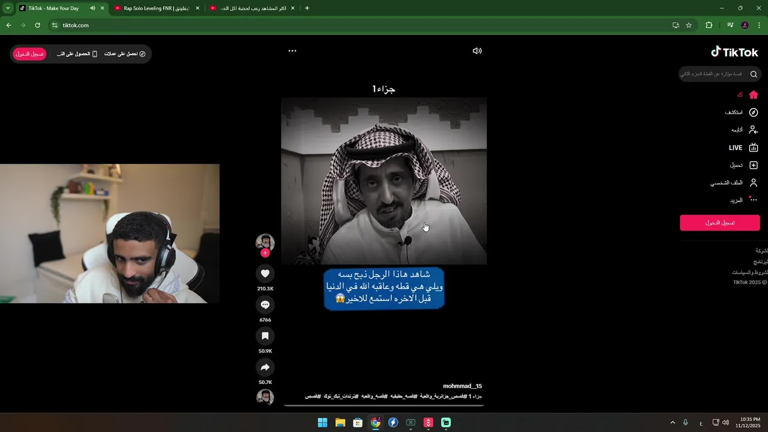Screen dimensions: 768x432
Task: Open the browser extensions puzzle icon
Action: (709, 25)
